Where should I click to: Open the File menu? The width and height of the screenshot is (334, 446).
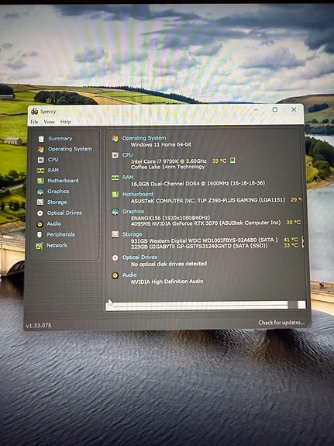[x=34, y=122]
